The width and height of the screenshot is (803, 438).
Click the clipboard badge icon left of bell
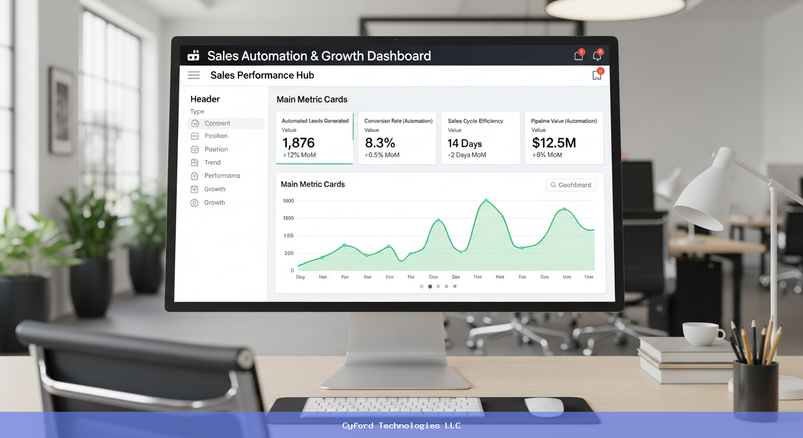click(x=579, y=55)
